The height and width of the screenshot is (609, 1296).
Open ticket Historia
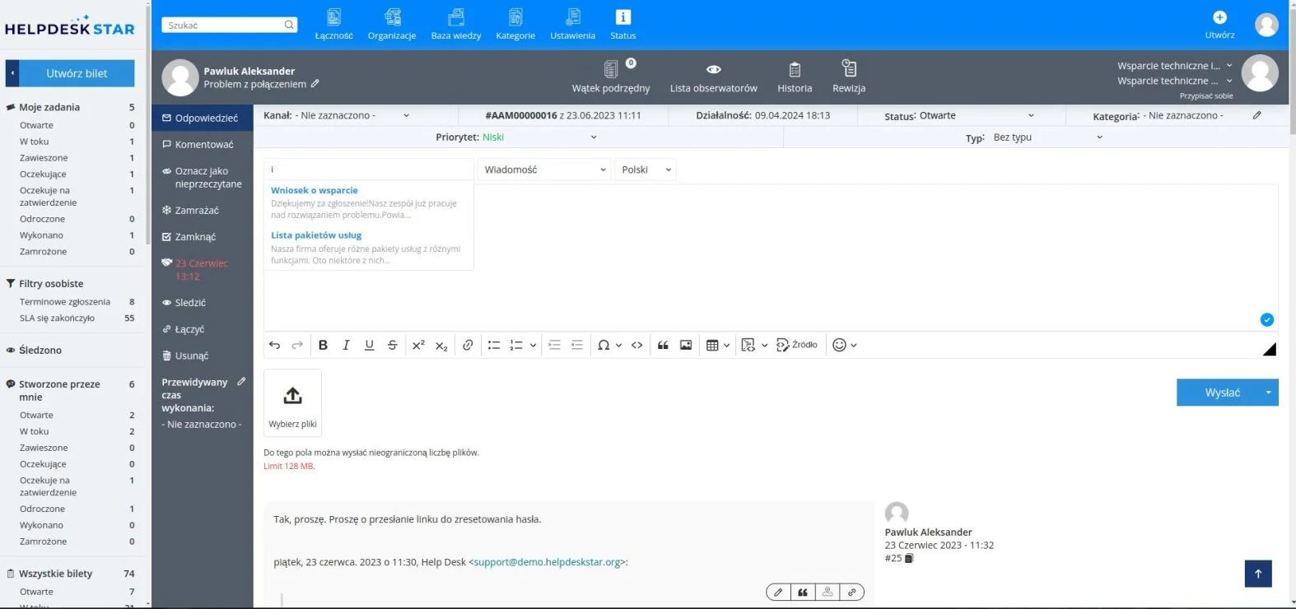795,77
